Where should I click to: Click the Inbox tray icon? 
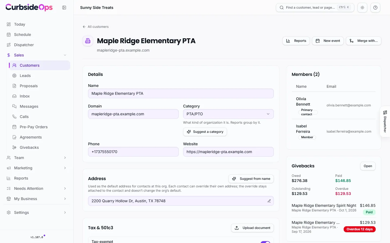(14, 96)
